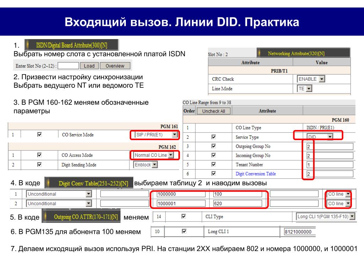Image resolution: width=364 pixels, height=273 pixels.
Task: Toggle the CLI Type checkbox
Action: coord(184,216)
